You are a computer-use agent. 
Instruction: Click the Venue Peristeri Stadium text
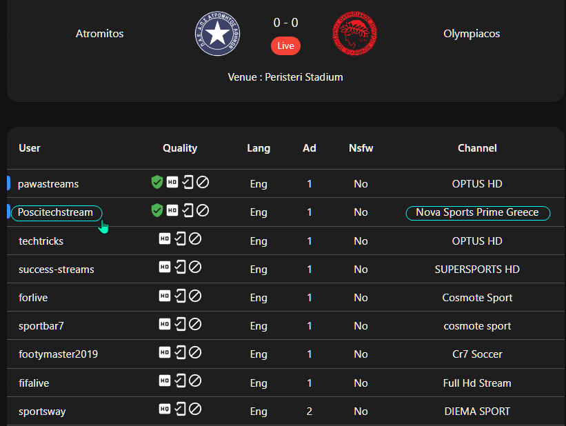point(285,77)
